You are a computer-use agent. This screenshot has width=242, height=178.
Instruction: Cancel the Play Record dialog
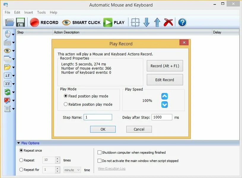(139, 129)
